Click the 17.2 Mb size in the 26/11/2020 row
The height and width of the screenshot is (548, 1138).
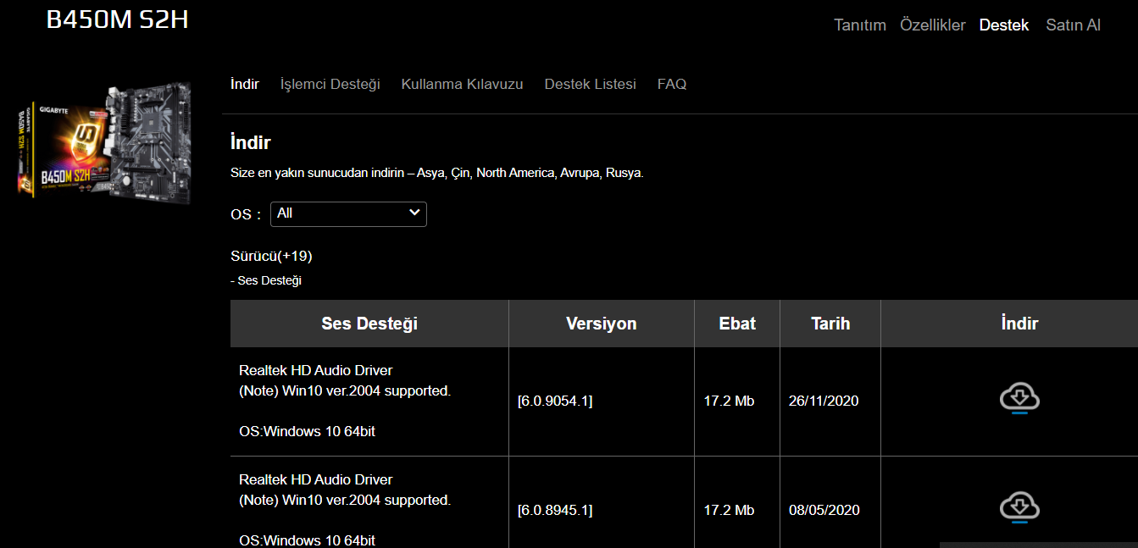point(729,401)
